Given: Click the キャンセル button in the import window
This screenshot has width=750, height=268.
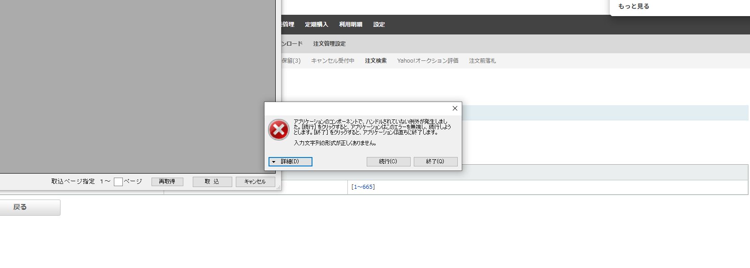Looking at the screenshot, I should [255, 182].
